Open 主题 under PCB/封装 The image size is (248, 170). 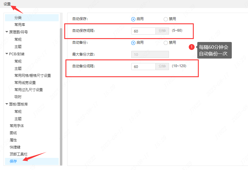(18, 69)
